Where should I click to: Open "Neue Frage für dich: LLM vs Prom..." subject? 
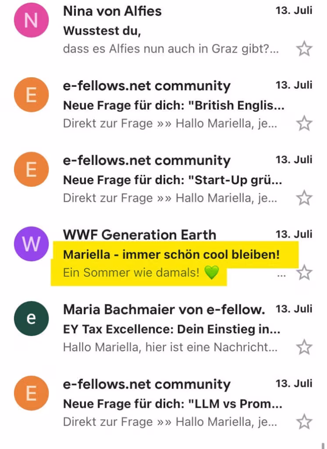pos(173,404)
